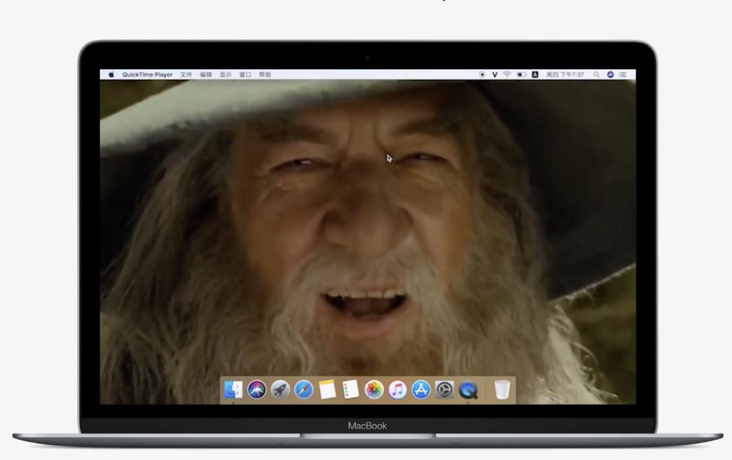Open the Trash in the dock
Screen dimensions: 732x460
click(502, 390)
